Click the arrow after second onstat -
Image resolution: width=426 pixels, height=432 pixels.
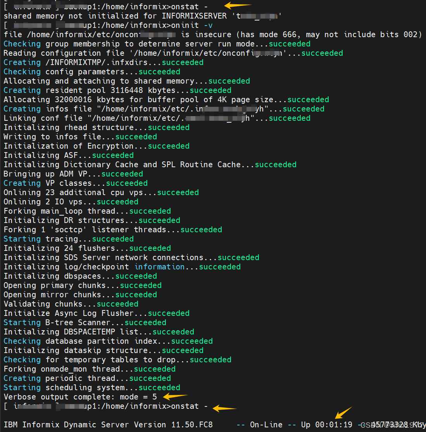click(225, 408)
